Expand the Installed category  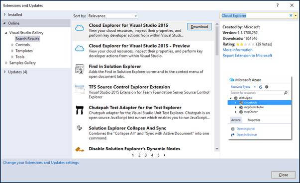5,14
